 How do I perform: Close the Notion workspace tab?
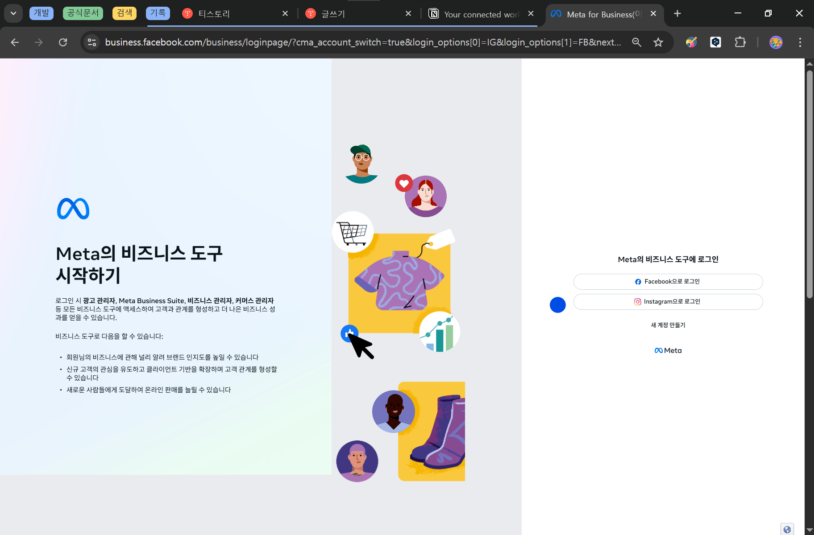[531, 14]
